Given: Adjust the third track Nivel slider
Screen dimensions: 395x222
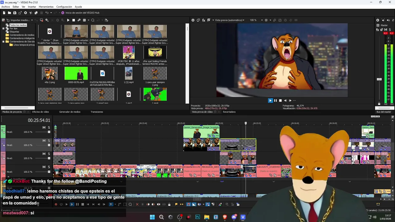Looking at the screenshot, I should point(49,158).
